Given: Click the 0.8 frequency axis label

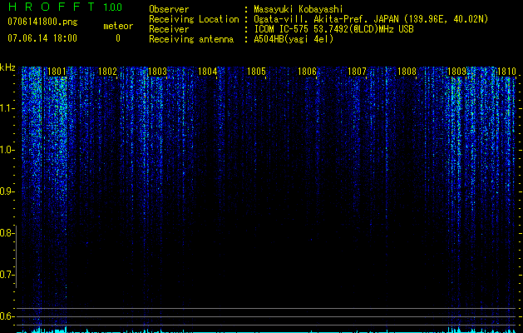Looking at the screenshot, I should 7,233.
